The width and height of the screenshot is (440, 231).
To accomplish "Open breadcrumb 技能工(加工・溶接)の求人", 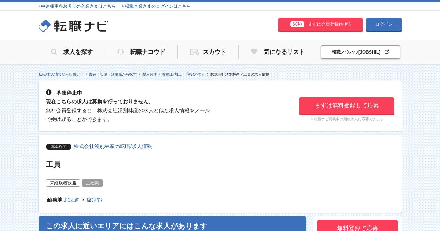I will point(184,74).
